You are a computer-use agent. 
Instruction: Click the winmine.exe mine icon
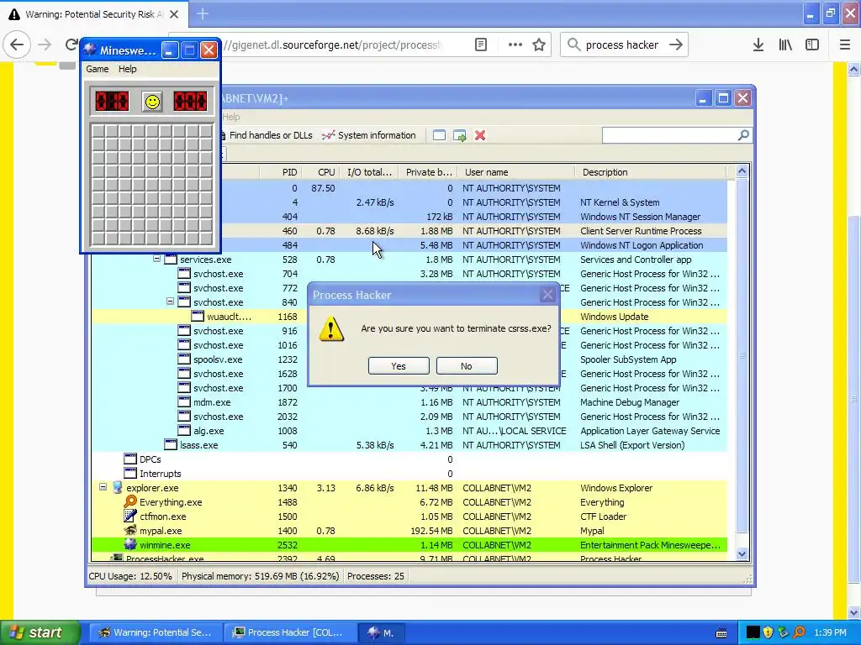tap(130, 544)
